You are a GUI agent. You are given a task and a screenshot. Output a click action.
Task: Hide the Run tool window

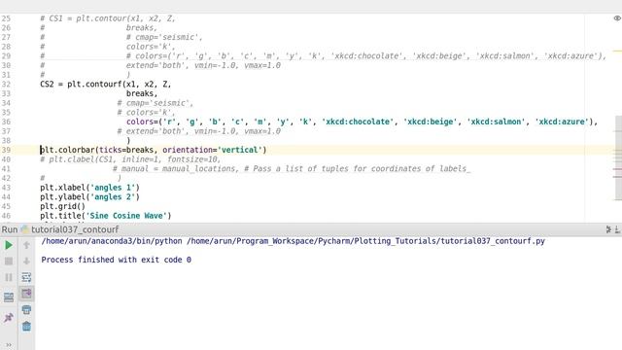(x=618, y=229)
